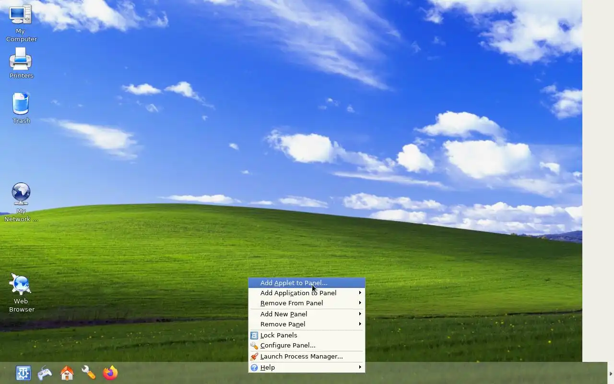This screenshot has height=384, width=614.
Task: Open the Help submenu
Action: pyautogui.click(x=307, y=367)
